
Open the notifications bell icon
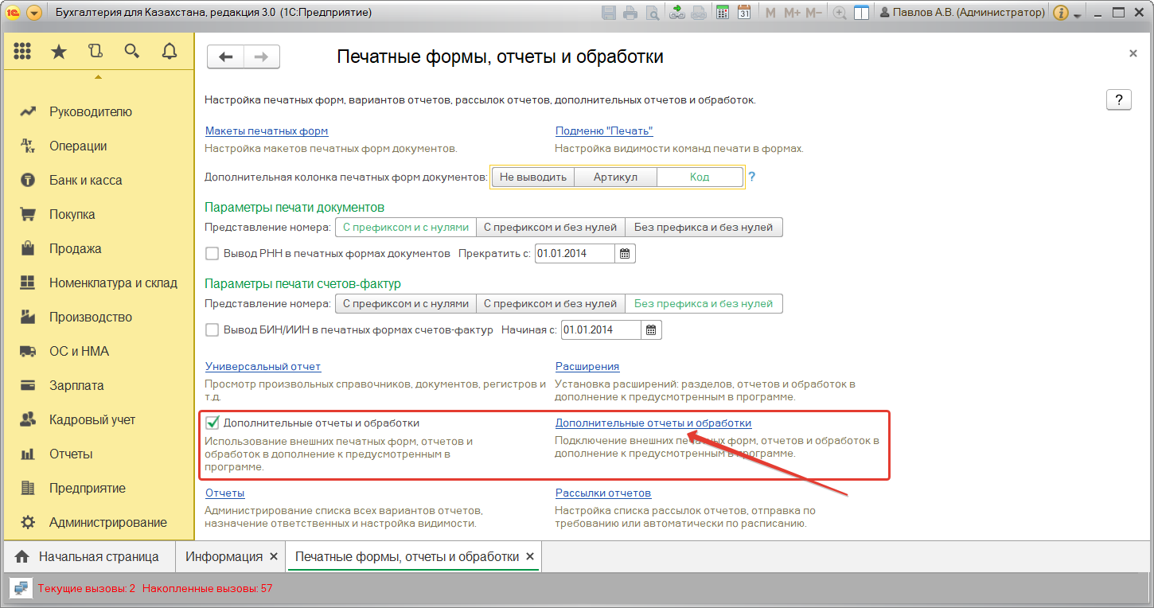169,52
